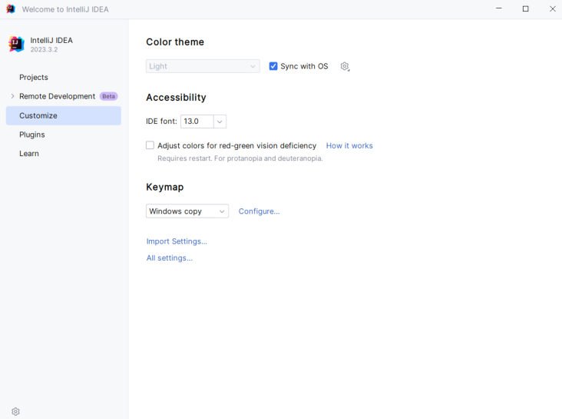The height and width of the screenshot is (419, 562).
Task: Open the disabled Light theme dropdown
Action: 203,66
